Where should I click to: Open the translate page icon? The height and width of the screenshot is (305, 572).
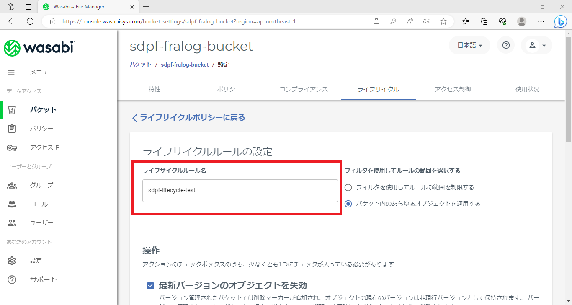427,21
